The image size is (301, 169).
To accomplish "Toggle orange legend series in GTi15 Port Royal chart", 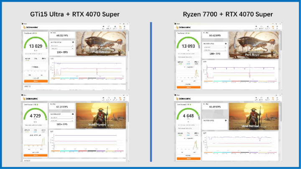I will 56,78.
